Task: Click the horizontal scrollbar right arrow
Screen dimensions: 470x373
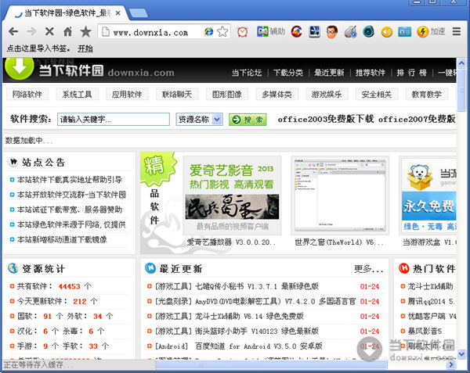Action: point(451,364)
